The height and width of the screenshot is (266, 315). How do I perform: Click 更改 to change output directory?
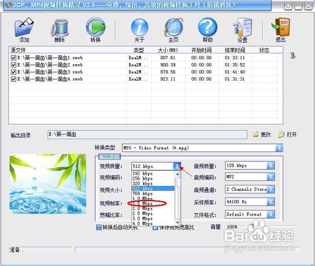(262, 135)
